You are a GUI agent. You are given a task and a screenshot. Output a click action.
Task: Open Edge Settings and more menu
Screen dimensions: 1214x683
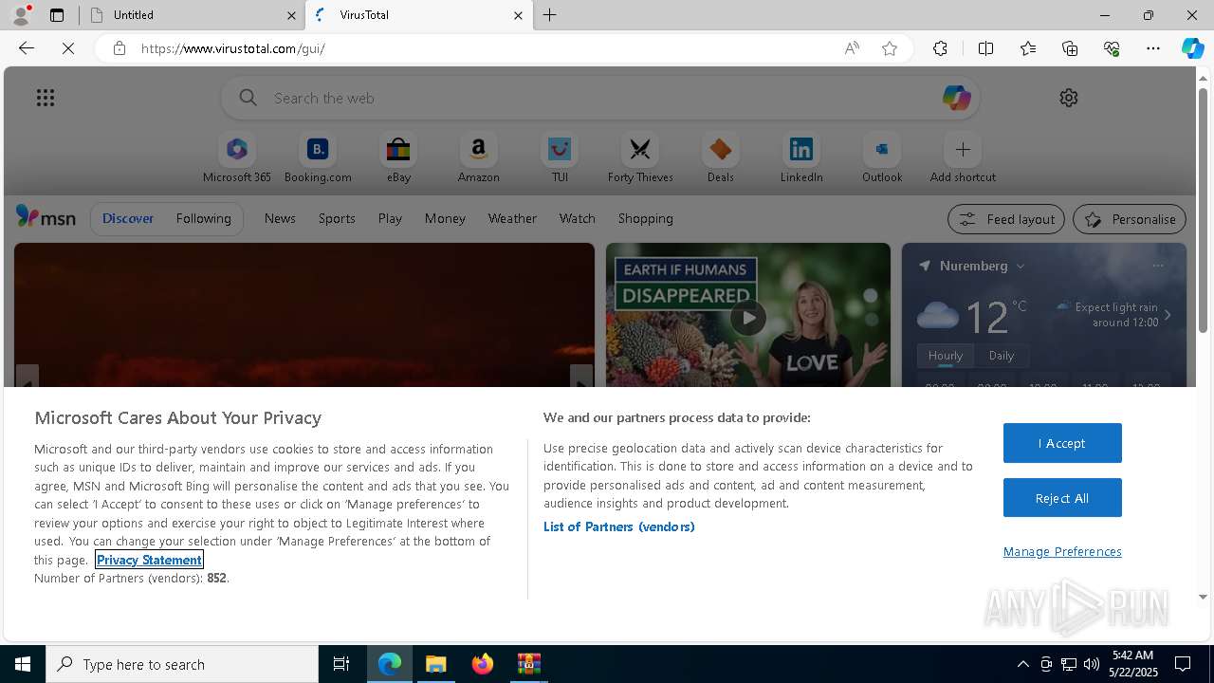1153,48
